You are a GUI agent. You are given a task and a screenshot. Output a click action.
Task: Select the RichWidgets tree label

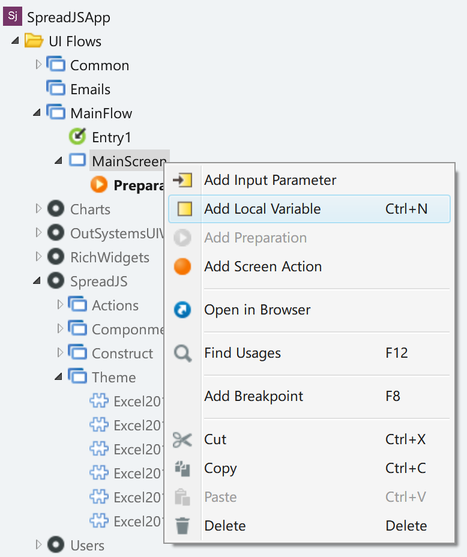(110, 257)
